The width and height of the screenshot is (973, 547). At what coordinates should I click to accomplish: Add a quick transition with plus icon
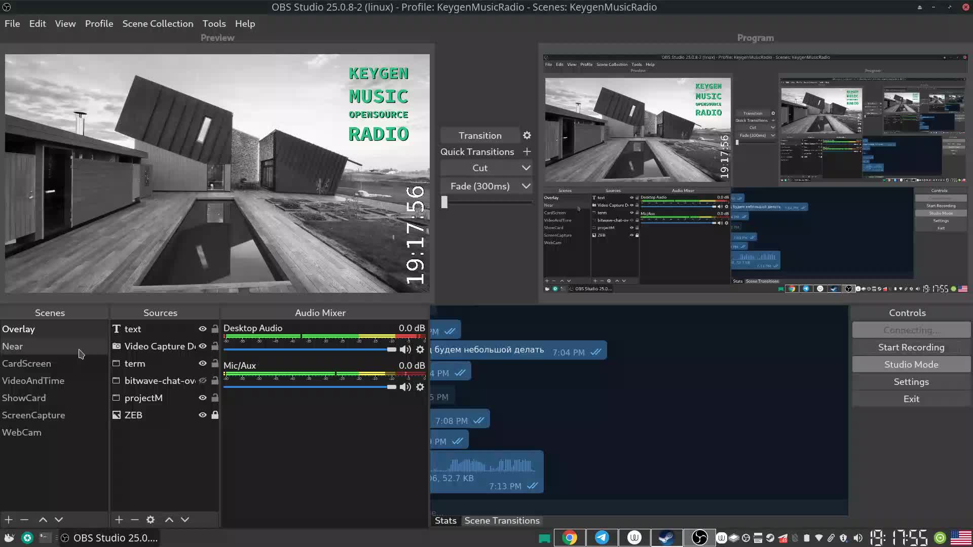pos(527,151)
